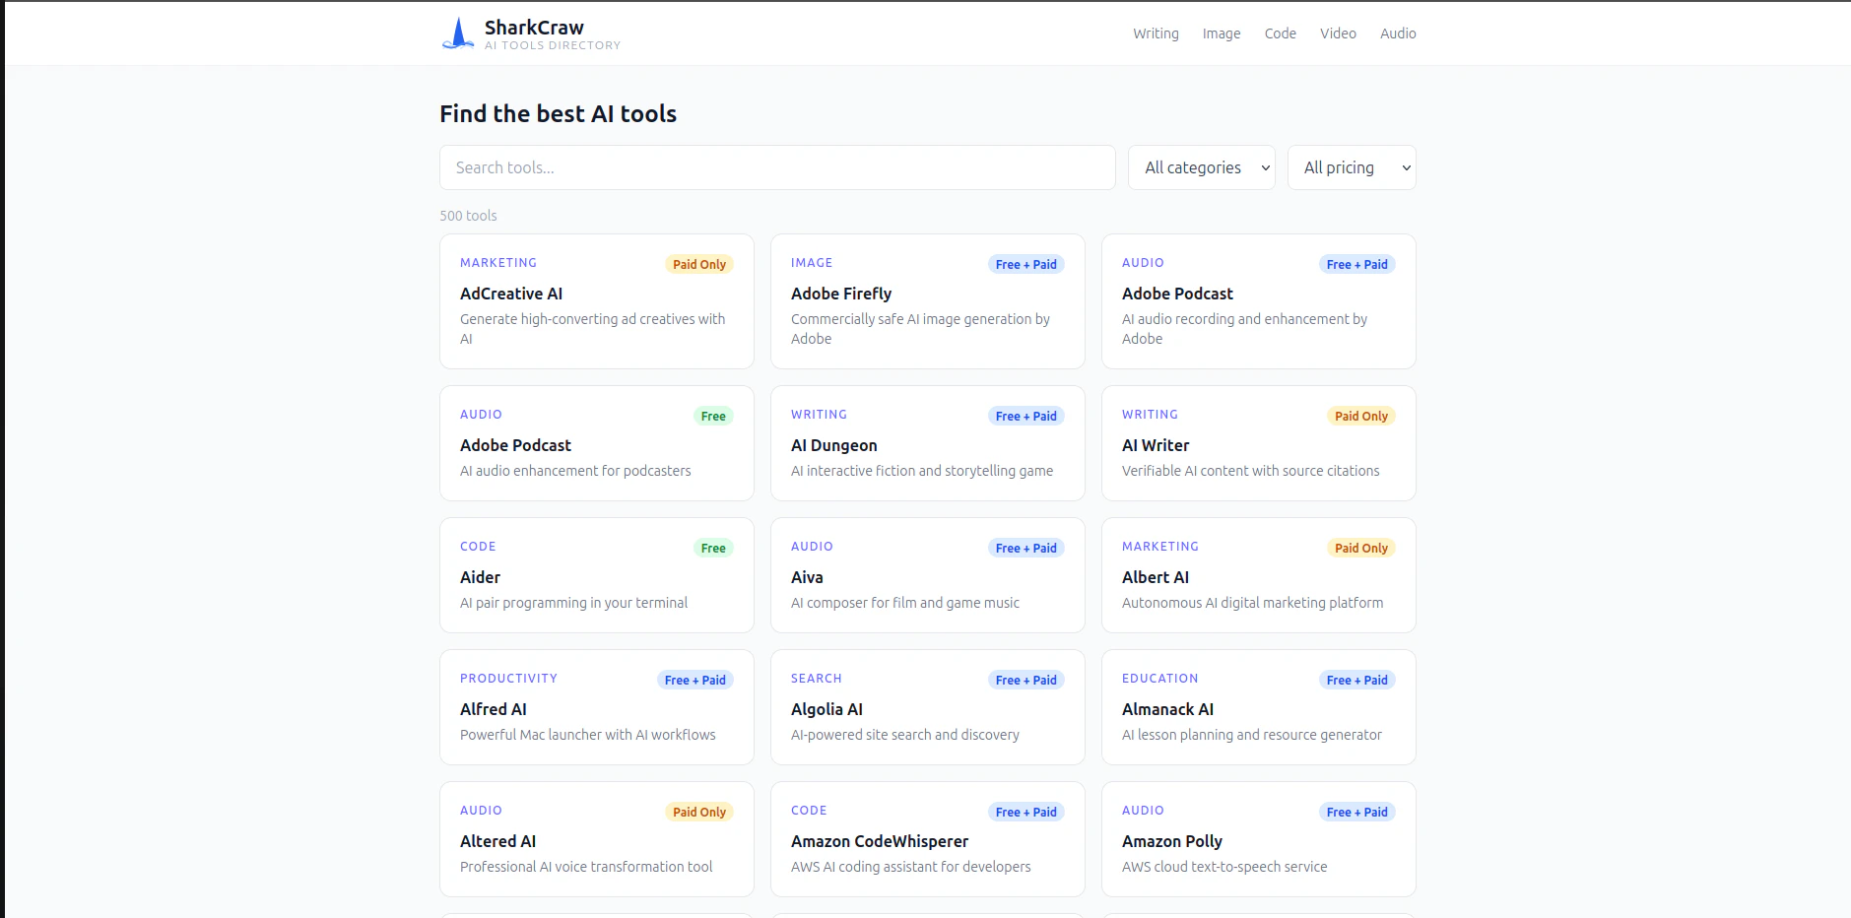1851x918 pixels.
Task: Click the SharkCraw shark fin logo icon
Action: point(458,33)
